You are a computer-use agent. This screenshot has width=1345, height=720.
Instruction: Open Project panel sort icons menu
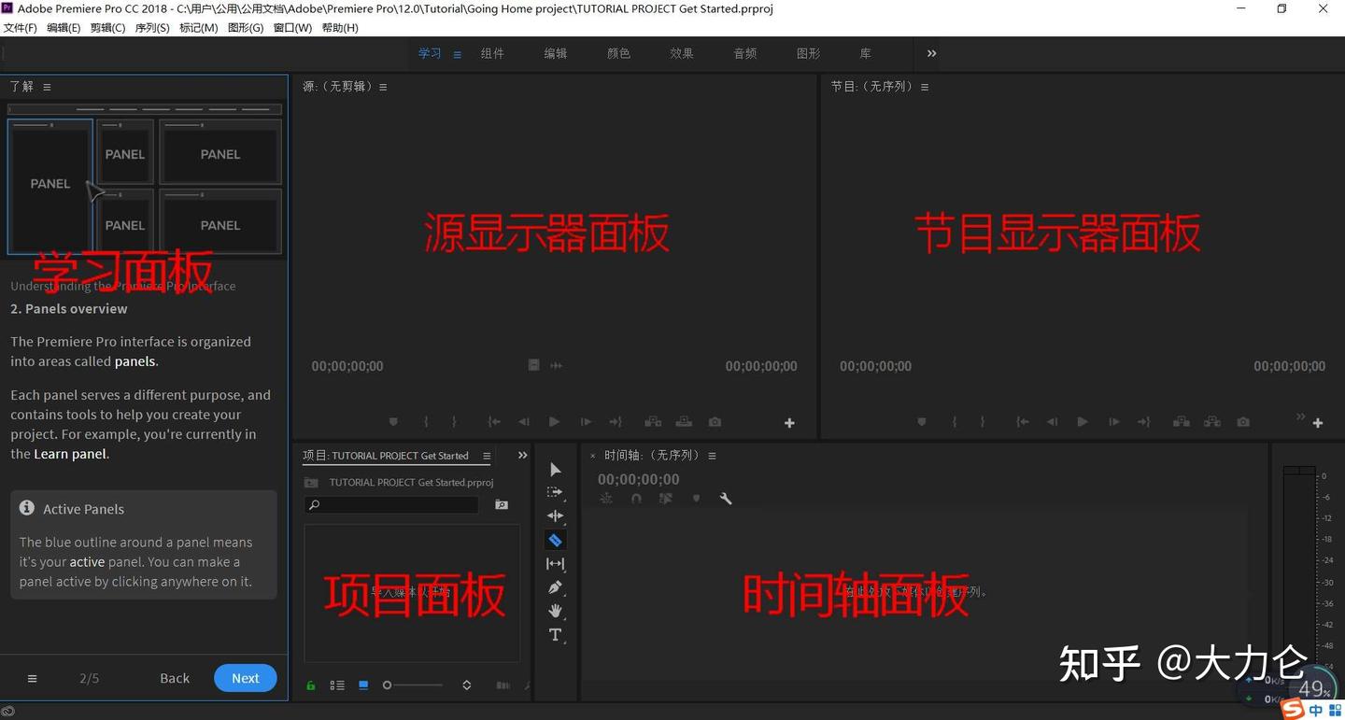467,685
